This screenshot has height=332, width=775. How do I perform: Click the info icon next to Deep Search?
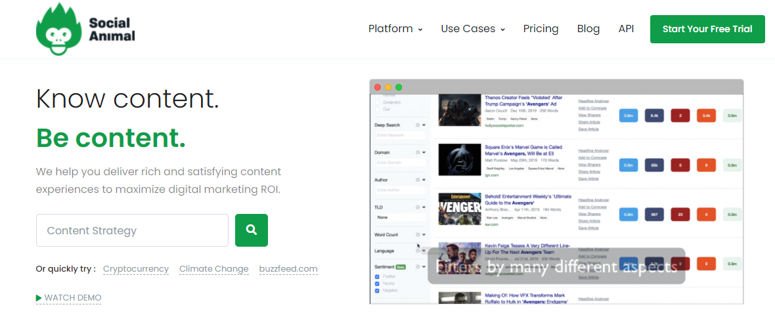418,125
